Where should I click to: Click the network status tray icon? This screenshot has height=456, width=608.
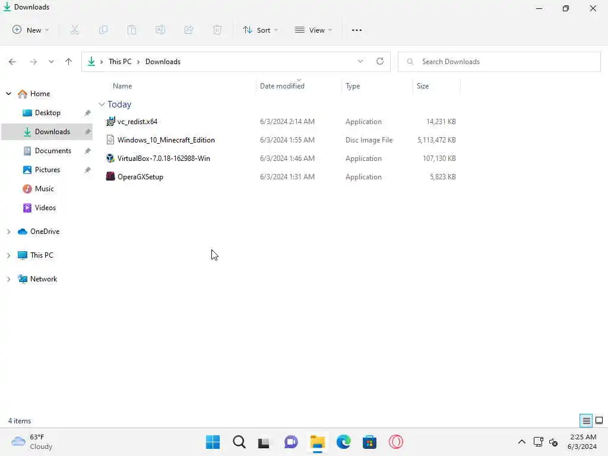[x=538, y=442]
